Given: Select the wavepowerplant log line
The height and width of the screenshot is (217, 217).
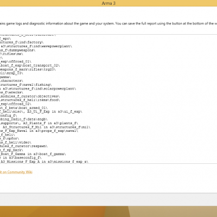Looking at the screenshot, I should (x=36, y=46).
